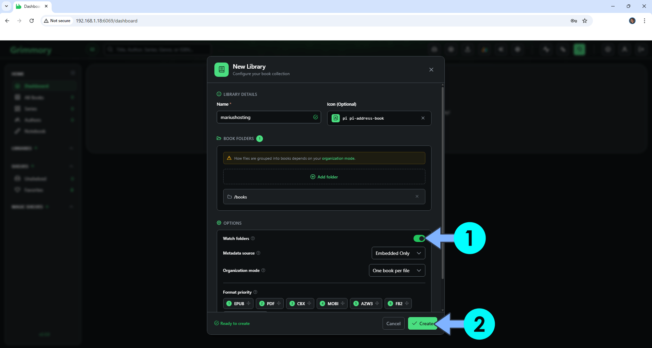The height and width of the screenshot is (348, 652).
Task: Click the Organization mode help icon
Action: point(263,271)
